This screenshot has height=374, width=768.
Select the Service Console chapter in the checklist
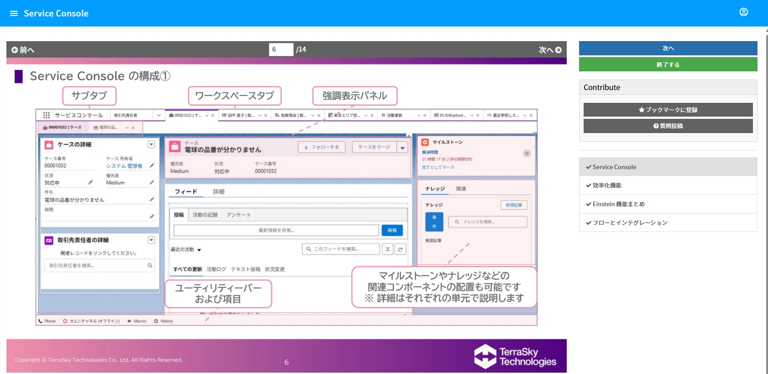[x=668, y=167]
